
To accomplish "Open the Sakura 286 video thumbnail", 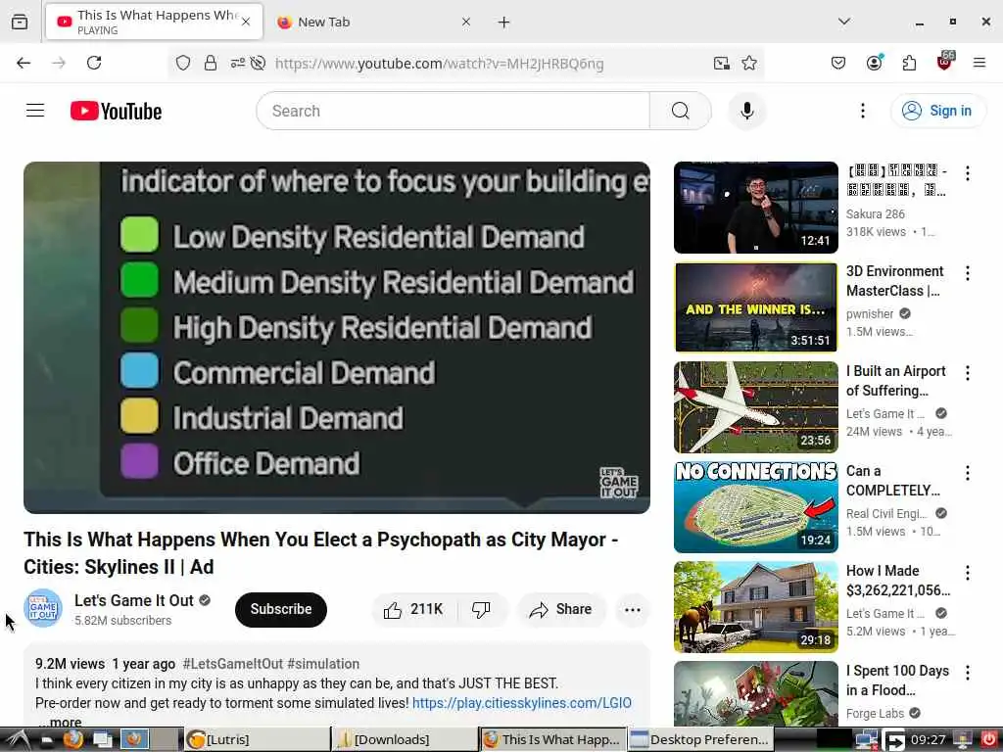I will [x=755, y=208].
